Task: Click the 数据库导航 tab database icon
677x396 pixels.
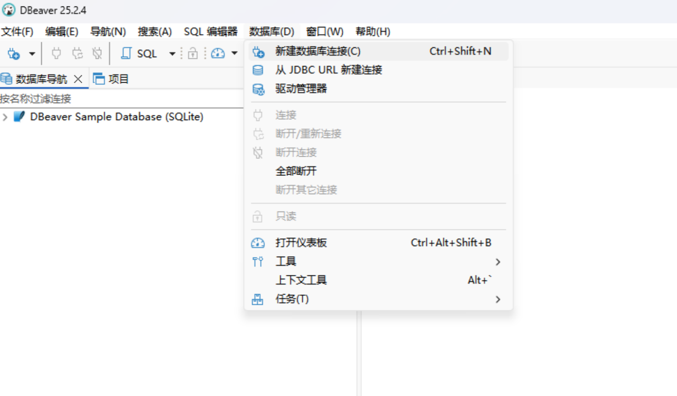Action: click(x=7, y=79)
